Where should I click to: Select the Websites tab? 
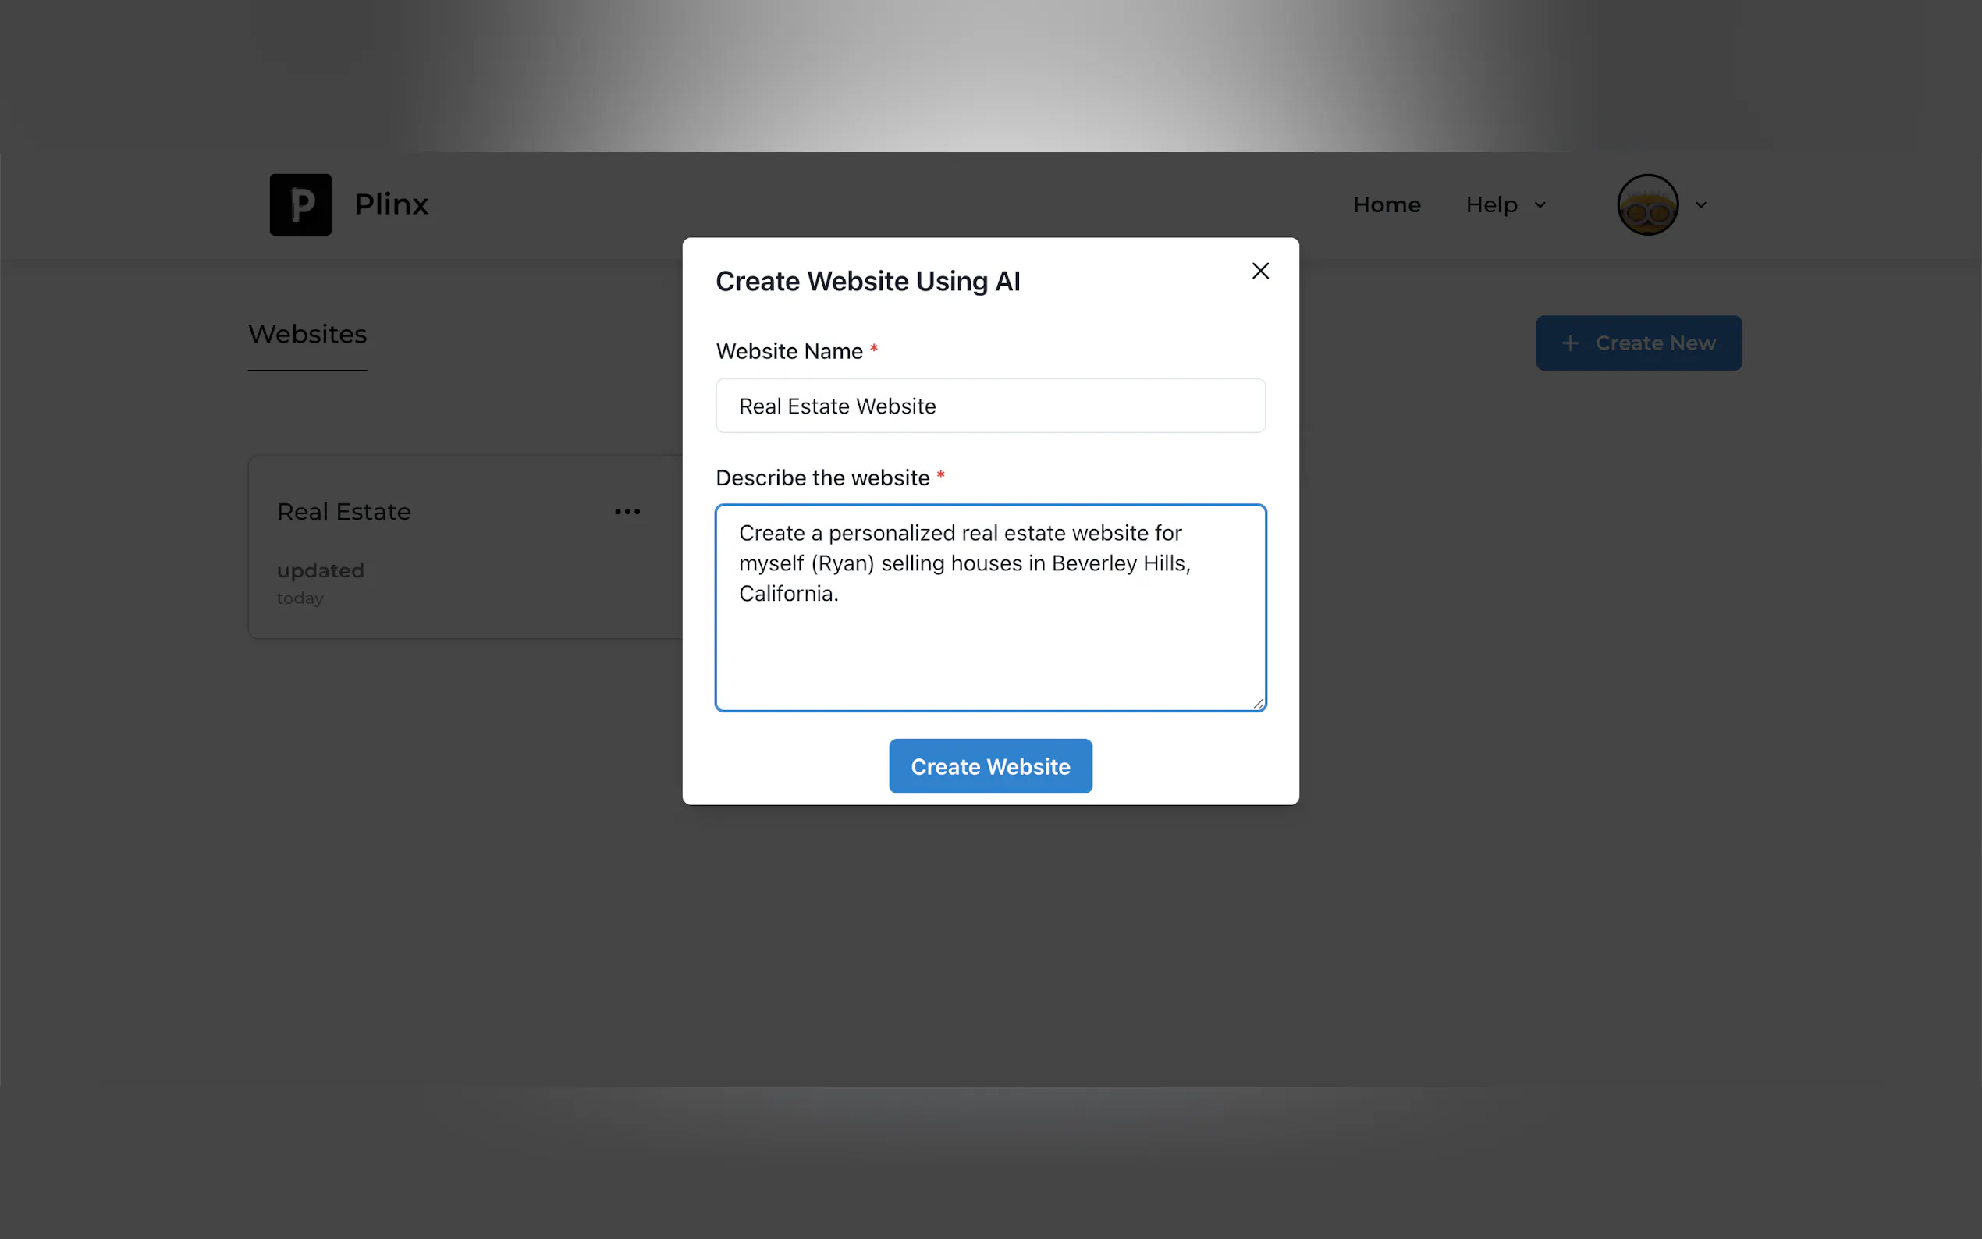click(307, 335)
